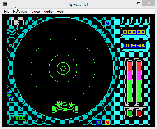The height and width of the screenshot is (129, 157).
Task: Click the right energy gauge bar
Action: pos(139,82)
